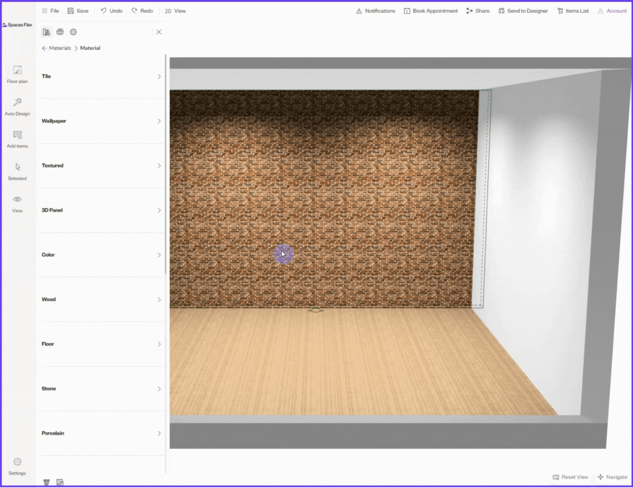Click the gear icon in panel header

73,32
